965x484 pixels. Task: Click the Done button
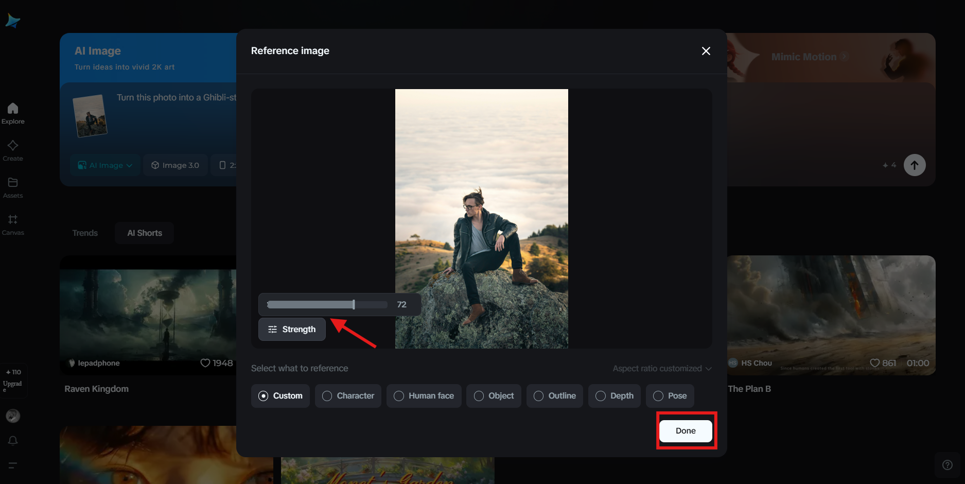coord(686,431)
